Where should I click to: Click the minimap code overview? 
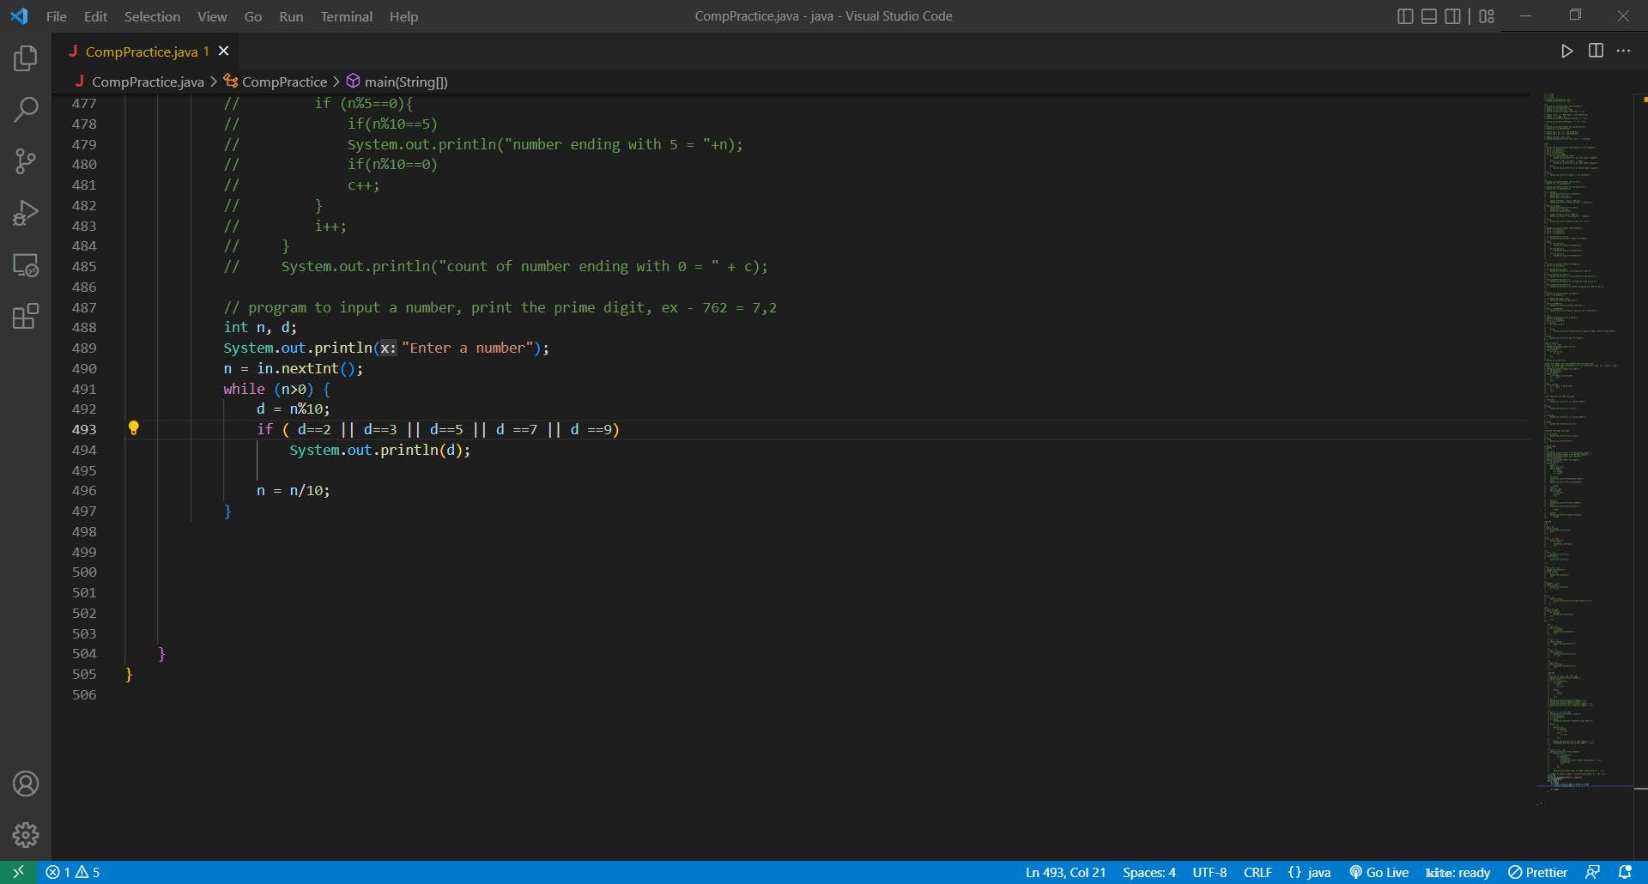tap(1579, 429)
